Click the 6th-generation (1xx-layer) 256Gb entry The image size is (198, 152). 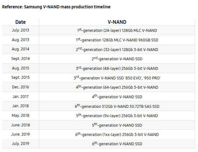point(117,134)
